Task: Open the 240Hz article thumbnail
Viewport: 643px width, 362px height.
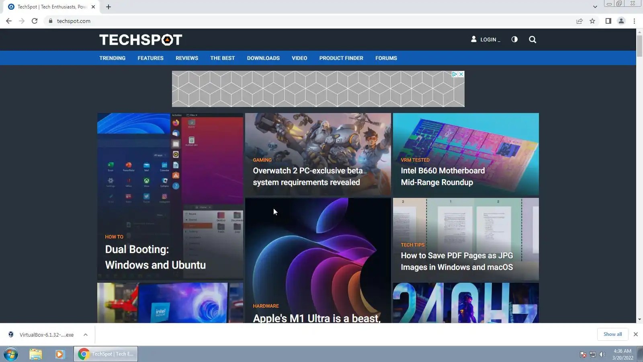Action: [x=466, y=303]
